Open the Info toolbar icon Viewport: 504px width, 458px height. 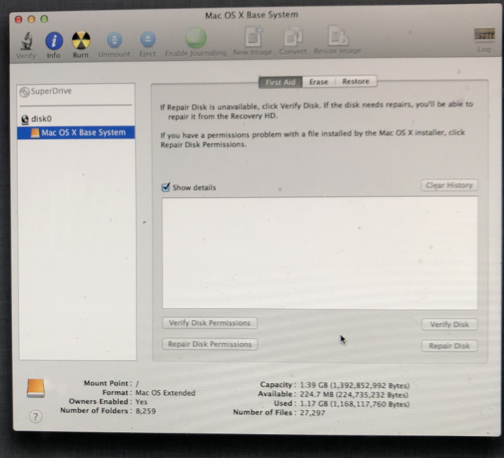tap(54, 41)
